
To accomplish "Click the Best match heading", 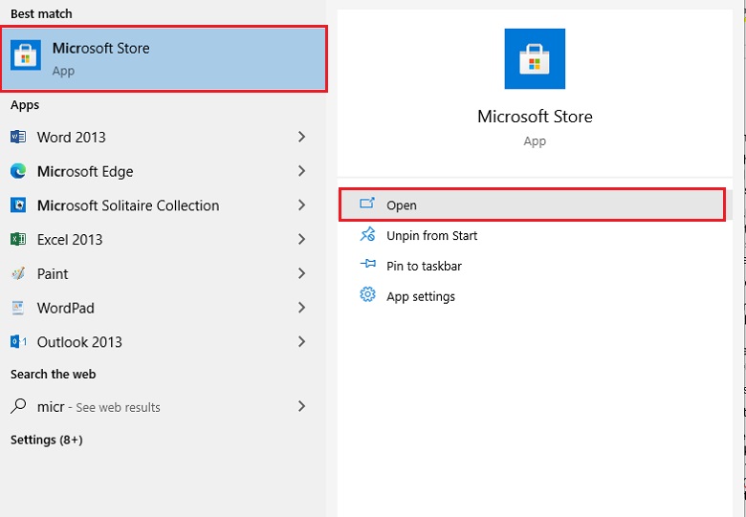I will pos(41,13).
